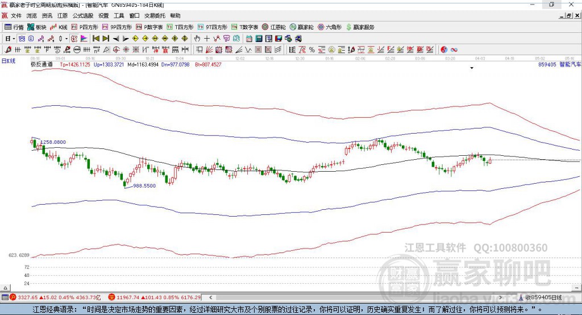
Task: Open the 六角形 hexagon tool
Action: pyautogui.click(x=330, y=27)
